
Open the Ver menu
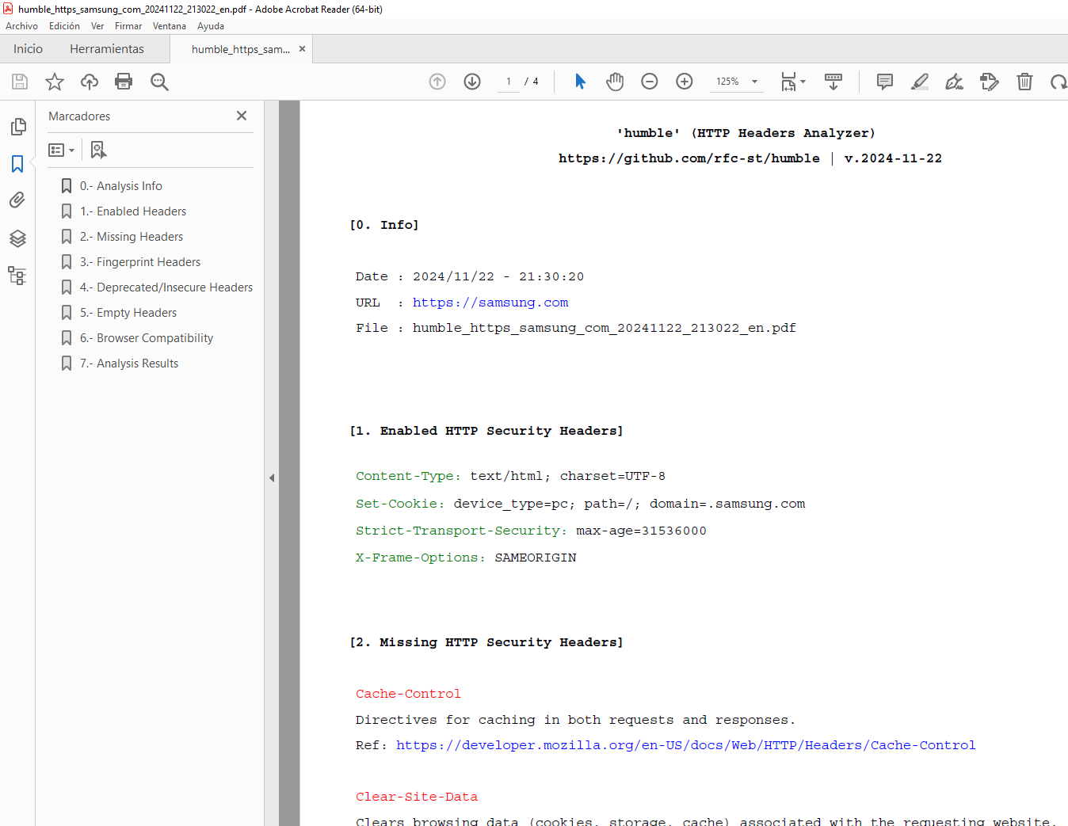click(97, 26)
